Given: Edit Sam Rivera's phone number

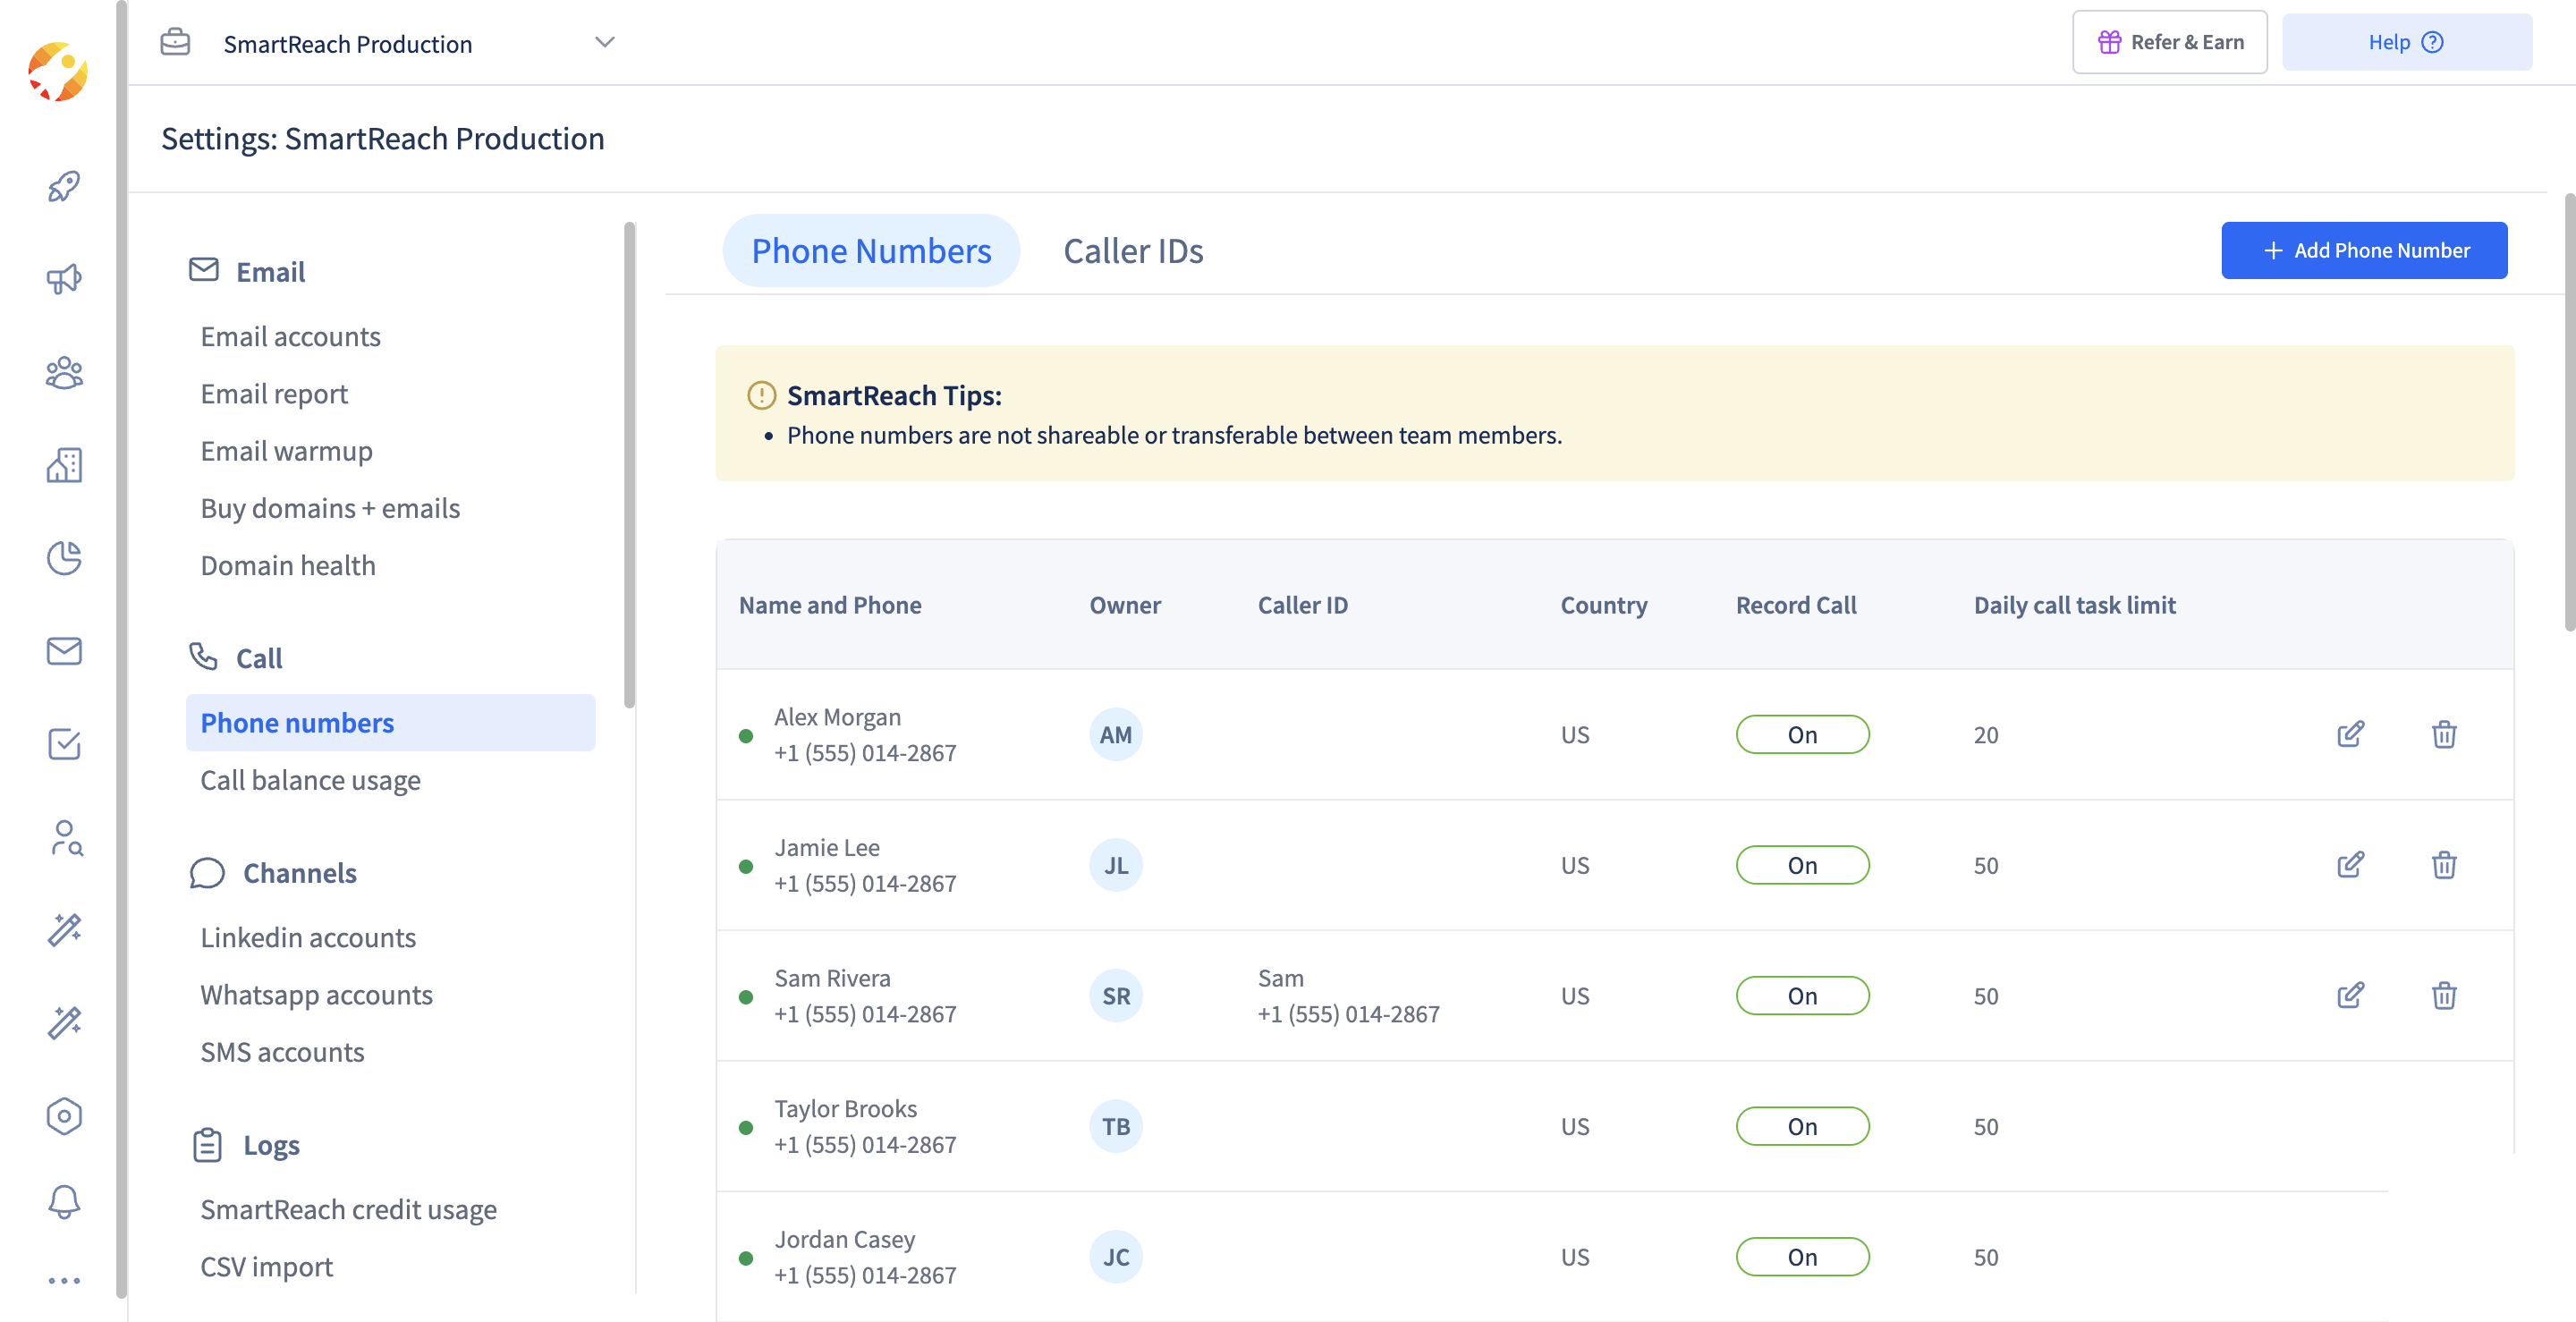Looking at the screenshot, I should (2351, 995).
